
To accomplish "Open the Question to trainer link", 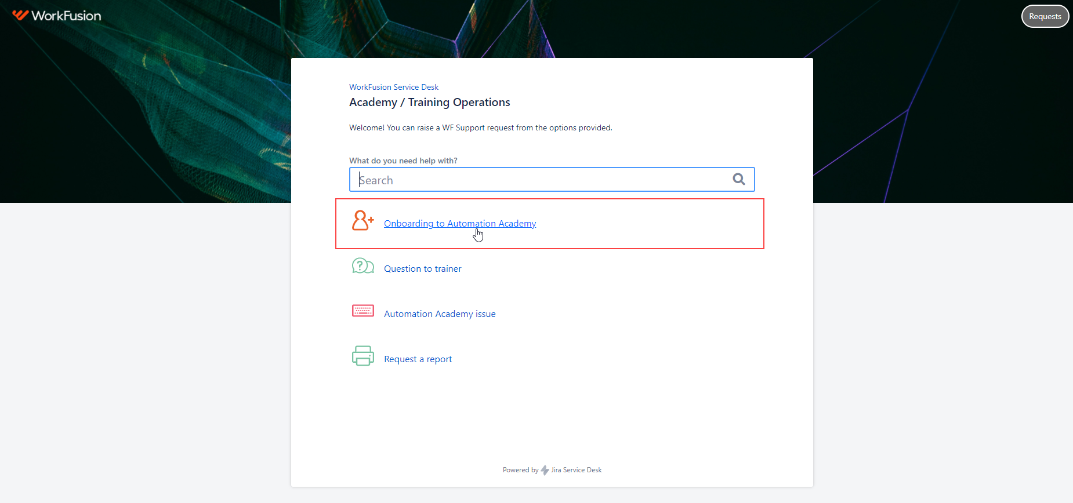I will pyautogui.click(x=423, y=269).
